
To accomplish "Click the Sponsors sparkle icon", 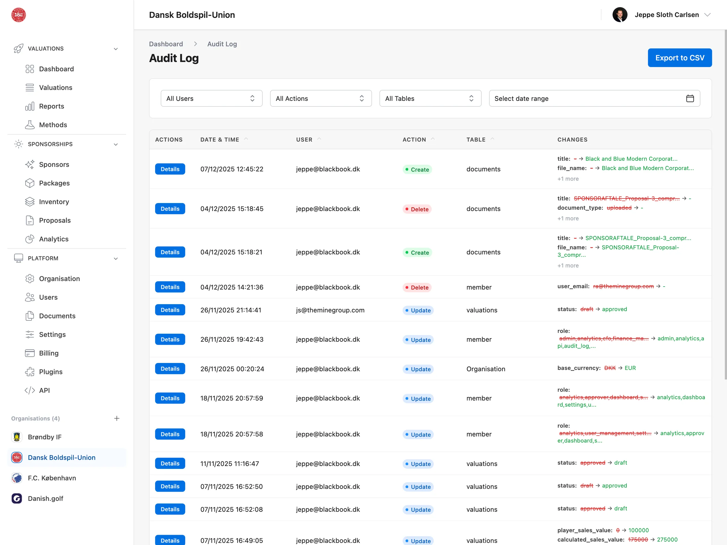I will [30, 164].
